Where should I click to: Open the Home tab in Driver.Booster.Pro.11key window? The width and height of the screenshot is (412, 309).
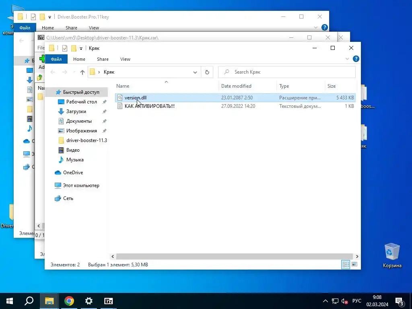(47, 28)
